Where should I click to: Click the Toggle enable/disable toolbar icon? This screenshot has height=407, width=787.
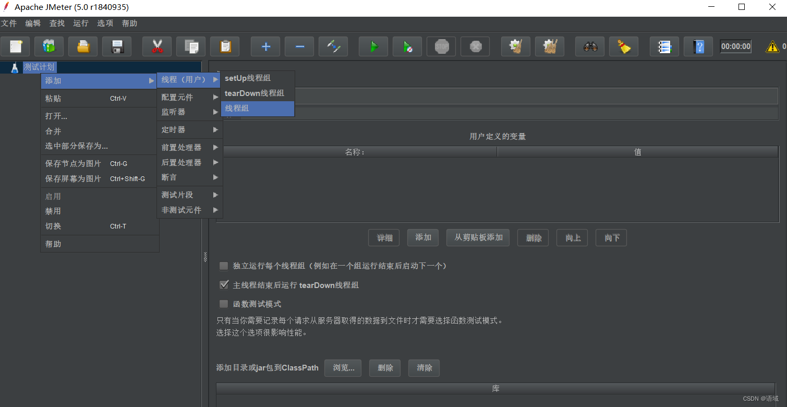333,46
